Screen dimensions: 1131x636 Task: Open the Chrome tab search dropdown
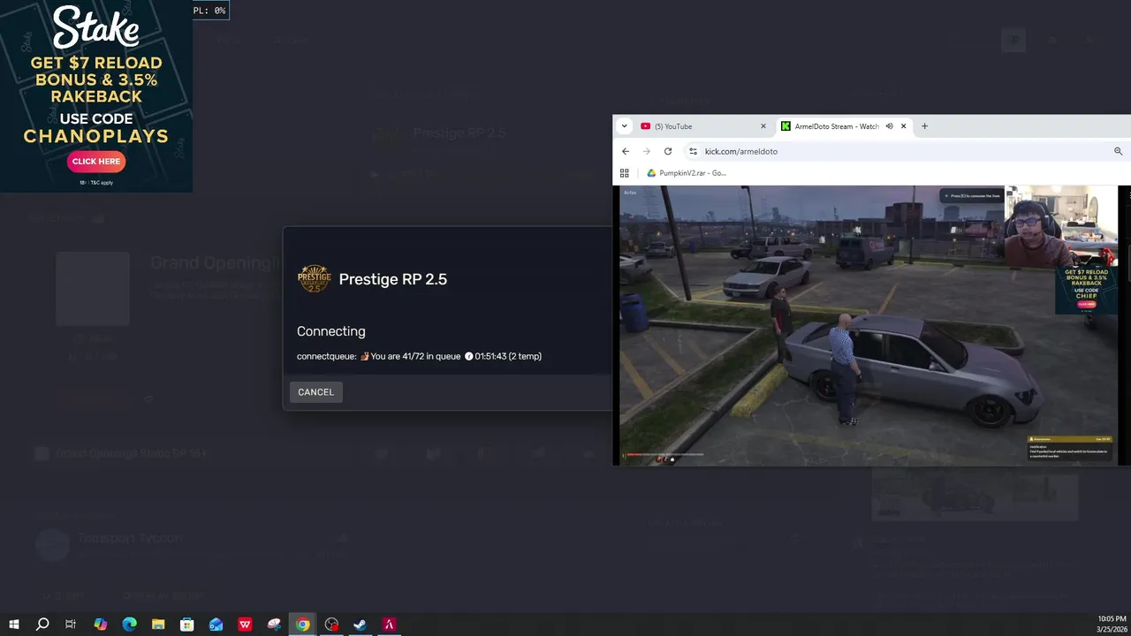coord(624,126)
